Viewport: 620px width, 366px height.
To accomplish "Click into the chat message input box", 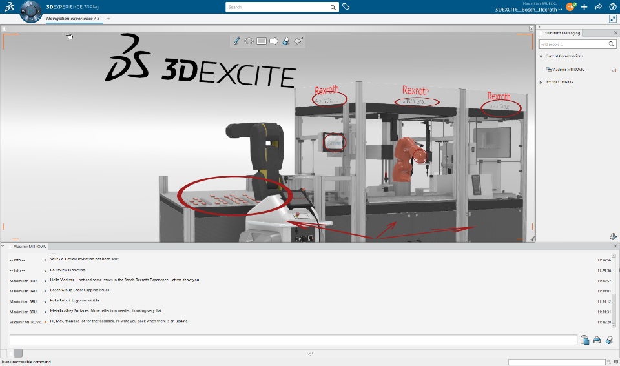I will pos(293,340).
